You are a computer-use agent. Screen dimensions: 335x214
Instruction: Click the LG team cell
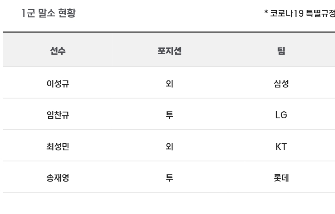point(281,115)
